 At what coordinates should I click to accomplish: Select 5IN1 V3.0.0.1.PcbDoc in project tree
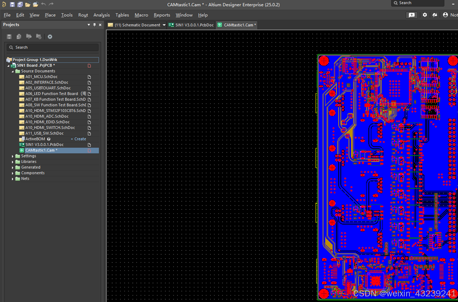point(44,145)
